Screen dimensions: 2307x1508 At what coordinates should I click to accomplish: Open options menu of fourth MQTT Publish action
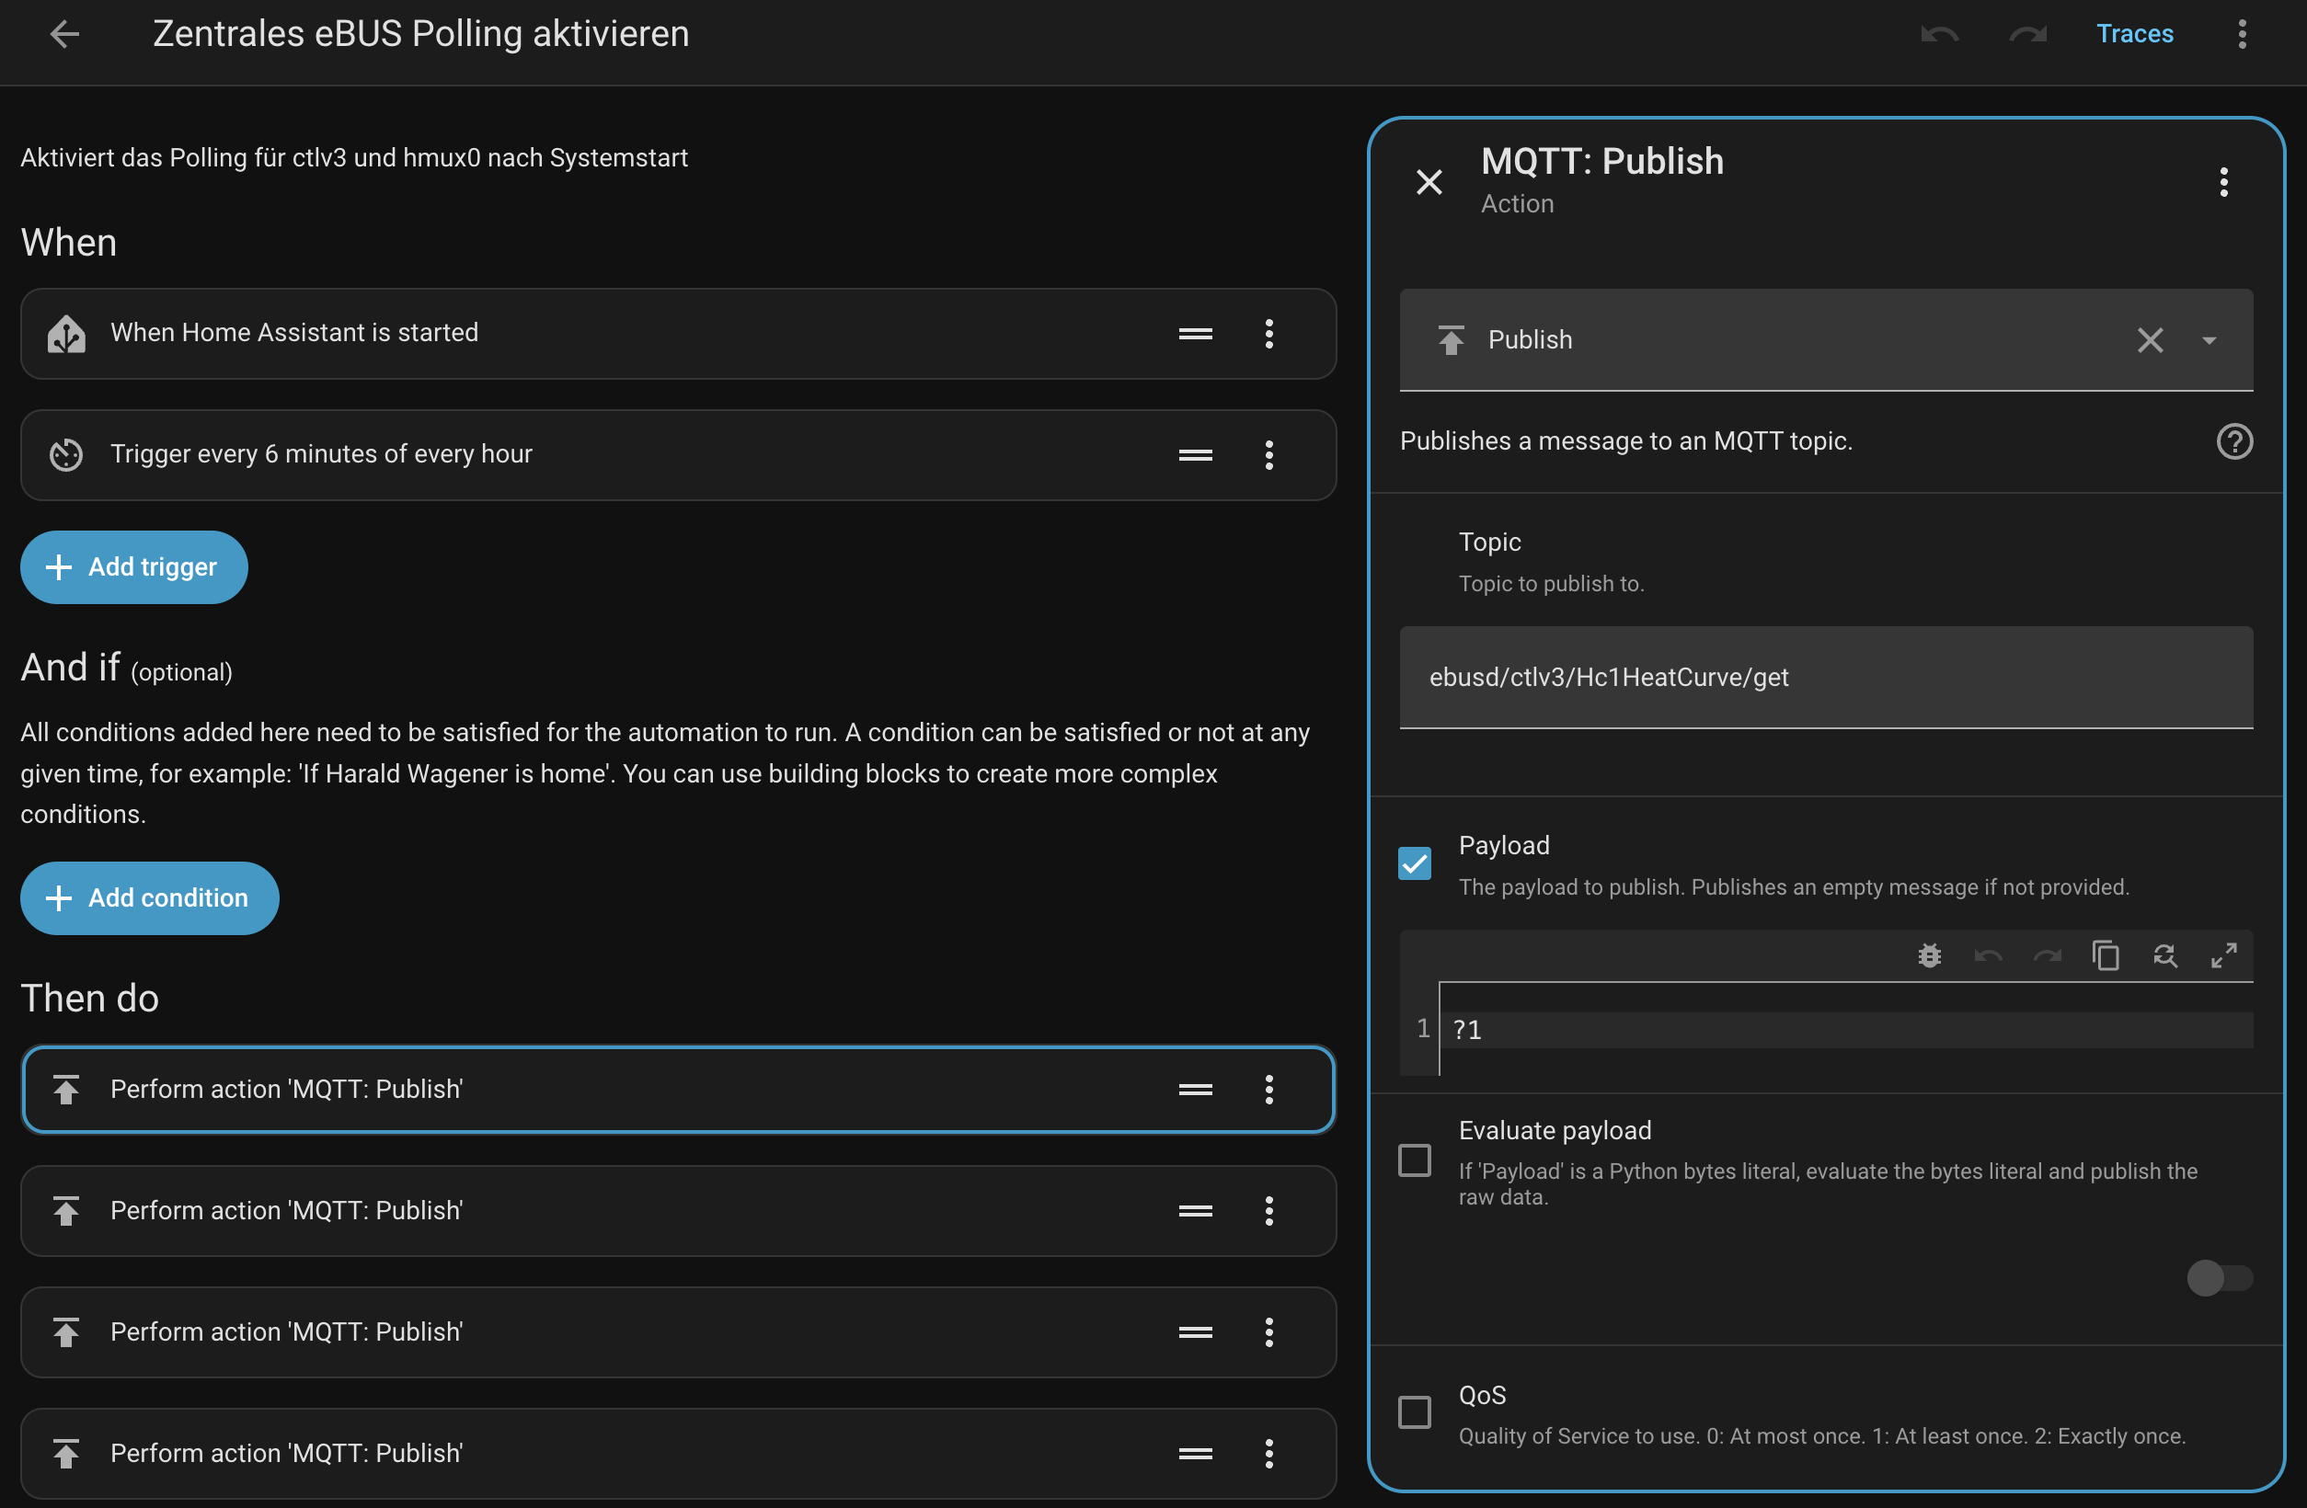point(1268,1454)
